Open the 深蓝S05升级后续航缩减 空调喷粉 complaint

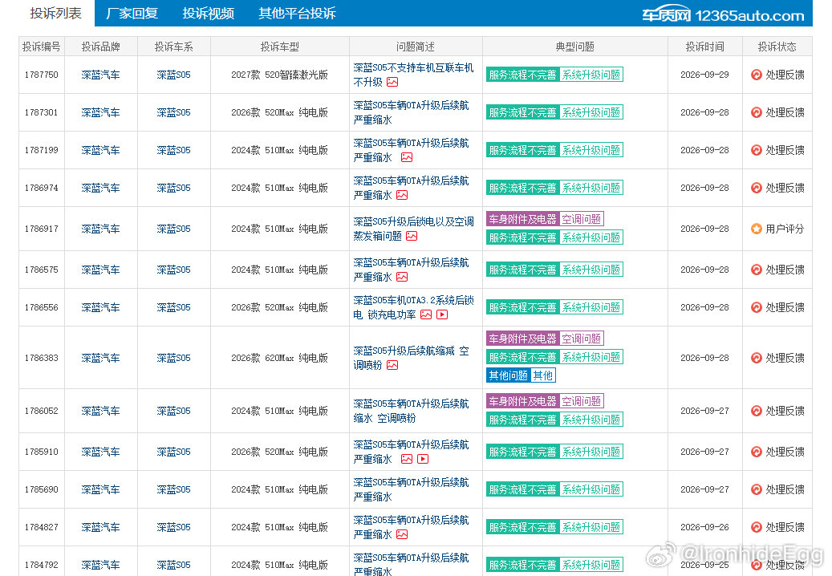412,358
